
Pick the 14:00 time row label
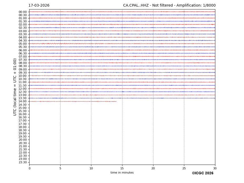point(23,101)
